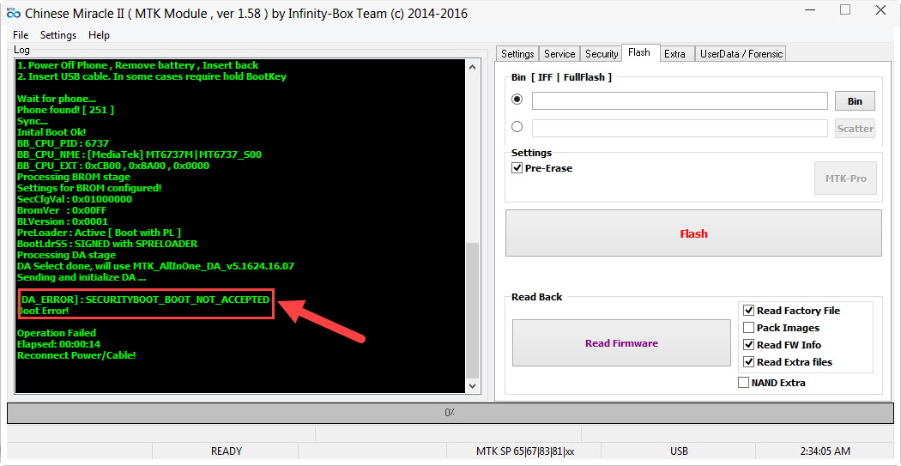Click the MTK-Pro button

pyautogui.click(x=846, y=179)
